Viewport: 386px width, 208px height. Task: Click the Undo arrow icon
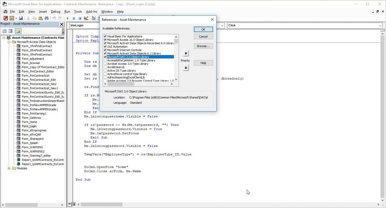[x=54, y=18]
